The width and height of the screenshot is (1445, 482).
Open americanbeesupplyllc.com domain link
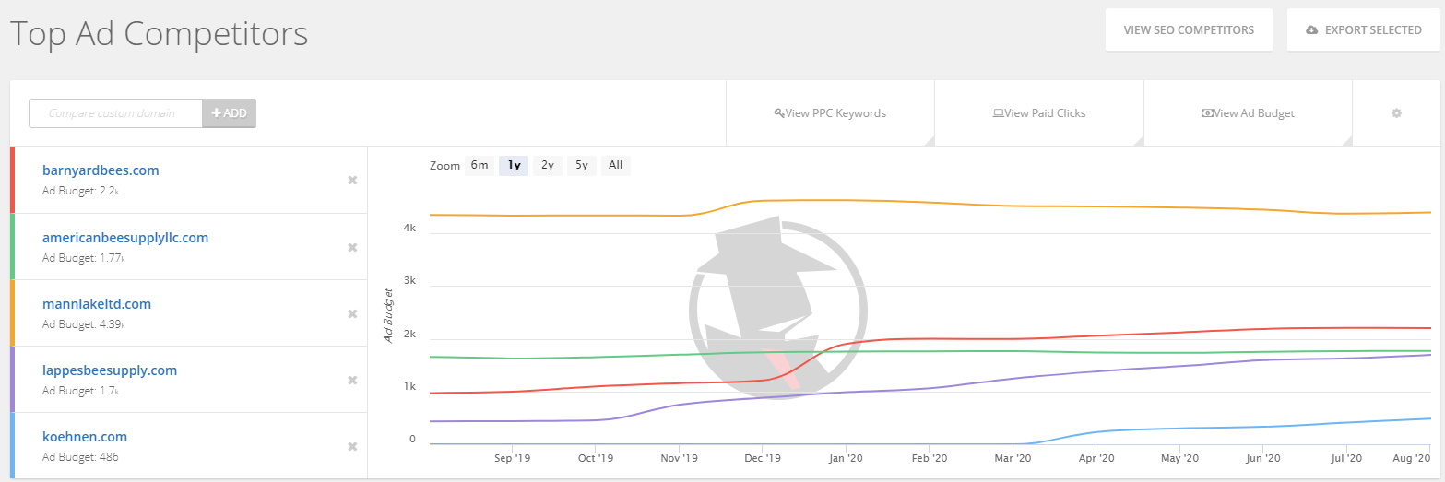[125, 238]
